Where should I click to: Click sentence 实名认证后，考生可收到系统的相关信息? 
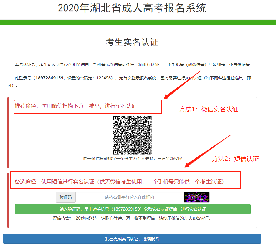pyautogui.click(x=52, y=65)
